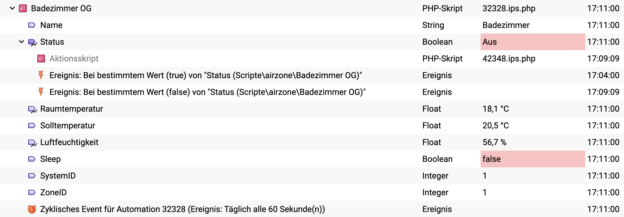Click the lightning icon of the false-value event
Screen dimensions: 624x217
41,92
